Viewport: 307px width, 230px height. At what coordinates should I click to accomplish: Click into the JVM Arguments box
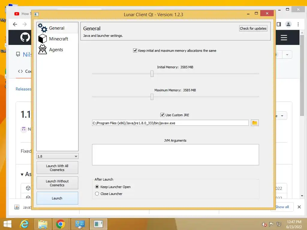(175, 155)
